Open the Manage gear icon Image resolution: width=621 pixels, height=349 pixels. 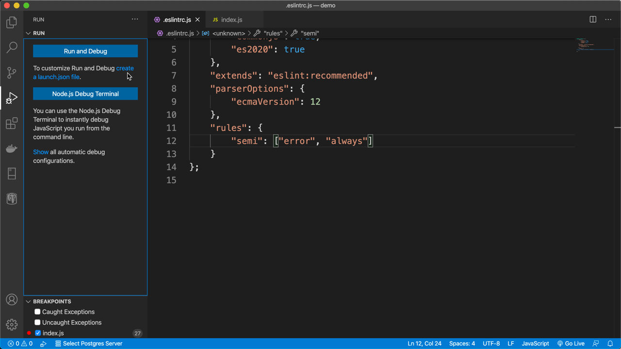(12, 324)
